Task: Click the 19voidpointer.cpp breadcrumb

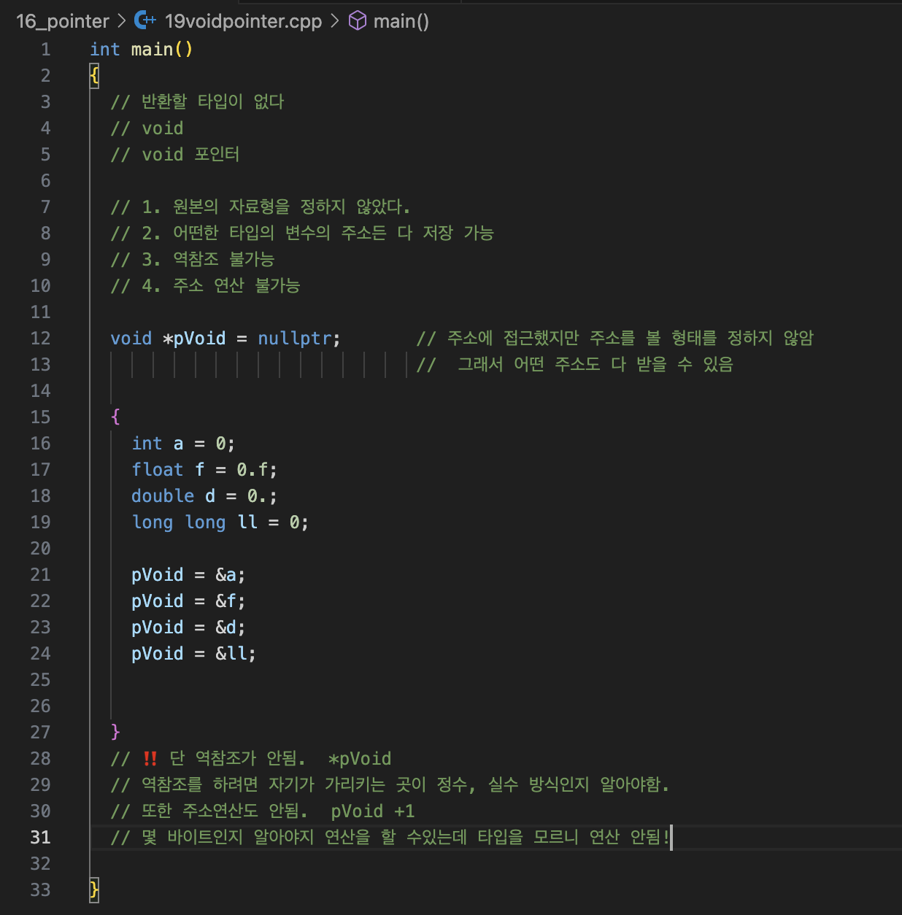Action: pos(243,21)
